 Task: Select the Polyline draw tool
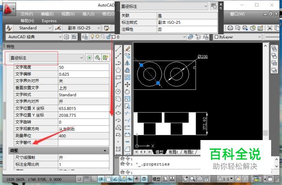118,63
